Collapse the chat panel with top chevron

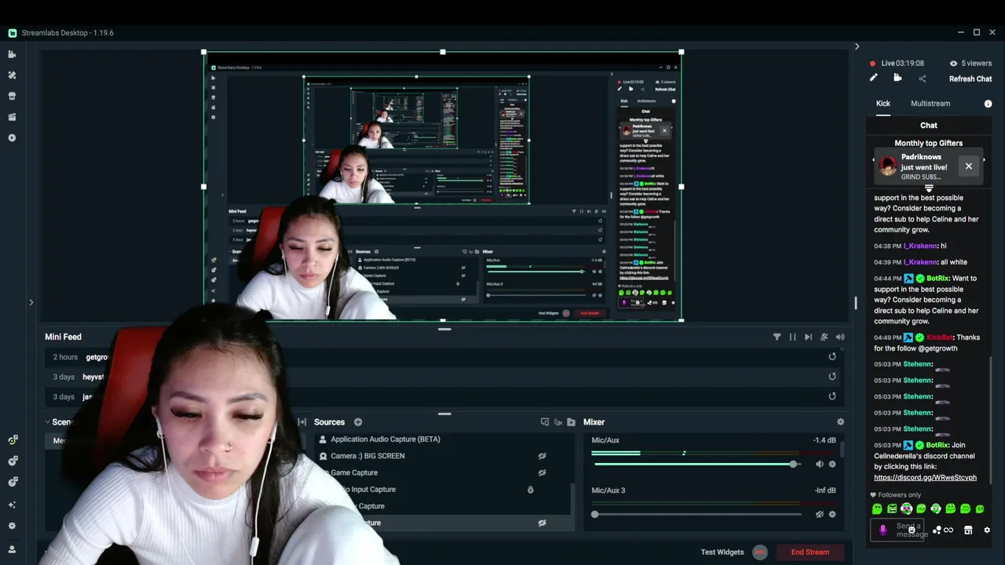click(x=857, y=46)
